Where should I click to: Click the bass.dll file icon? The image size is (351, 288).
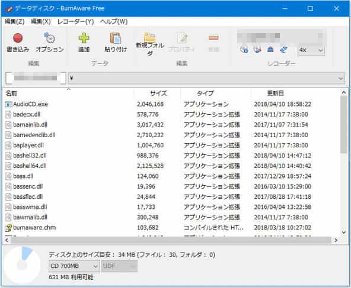point(8,176)
